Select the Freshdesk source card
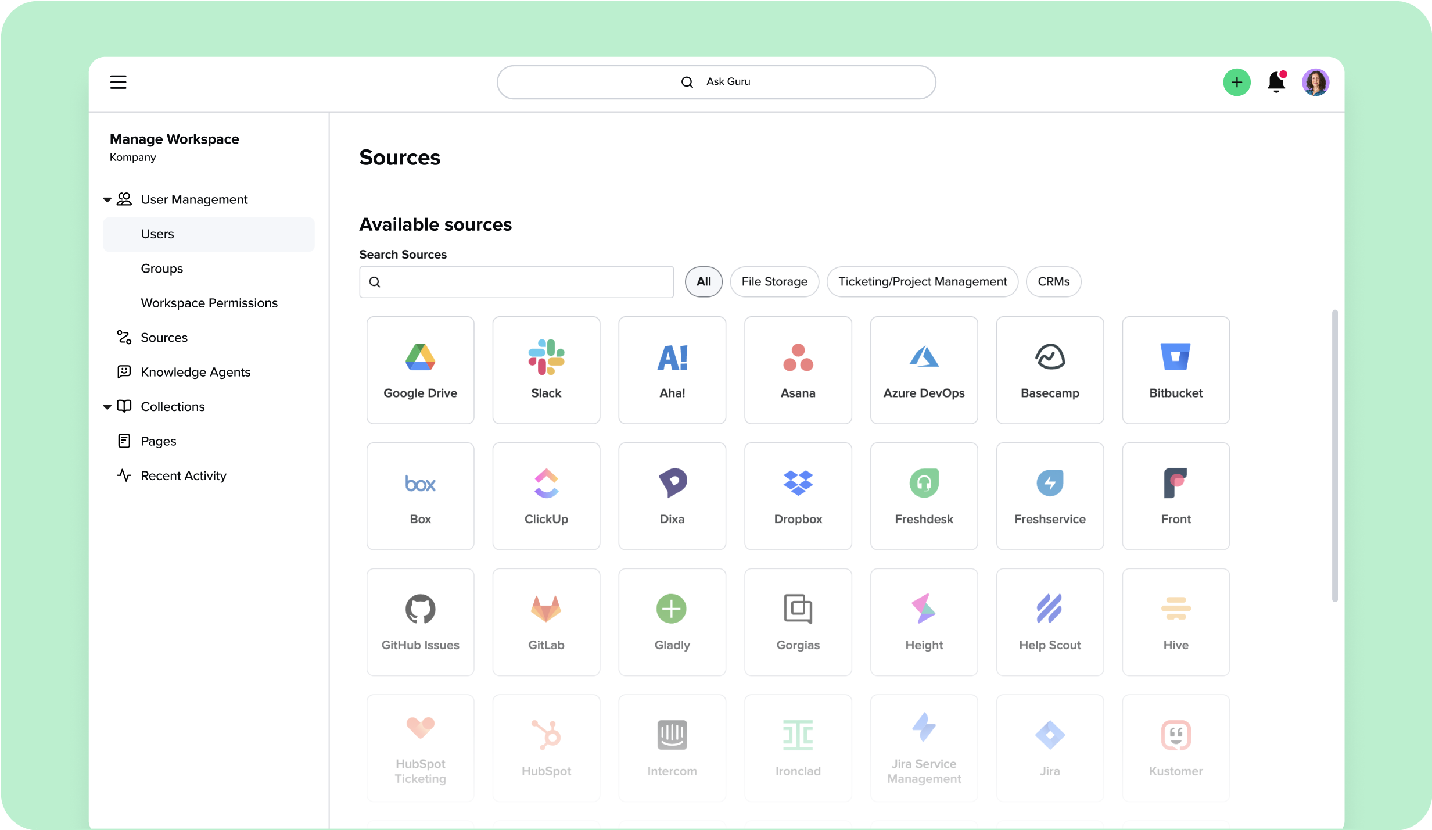Screen dimensions: 1432x830 tap(924, 496)
